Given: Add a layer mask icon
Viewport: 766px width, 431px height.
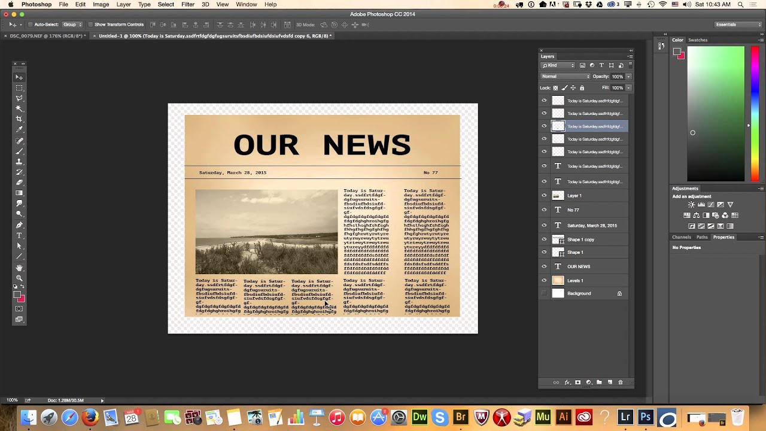Looking at the screenshot, I should click(577, 383).
